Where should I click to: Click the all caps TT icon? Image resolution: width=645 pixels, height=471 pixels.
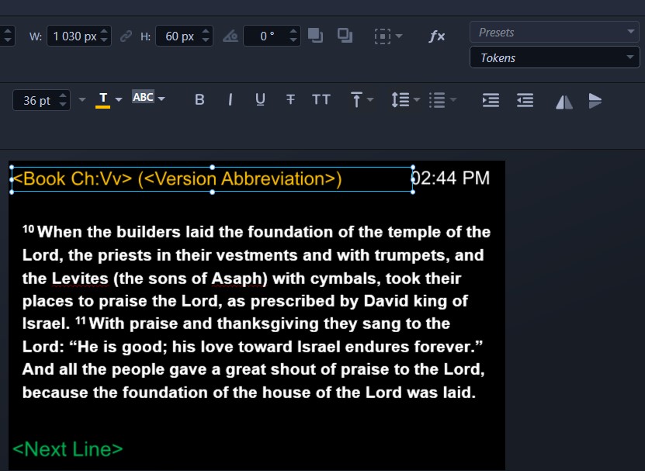click(321, 99)
